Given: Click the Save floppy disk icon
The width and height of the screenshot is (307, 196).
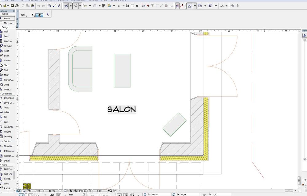Looking at the screenshot, I should (12, 6).
